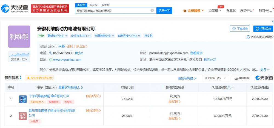Open the 股权结构图 link
The image size is (274, 128).
[x=187, y=78]
